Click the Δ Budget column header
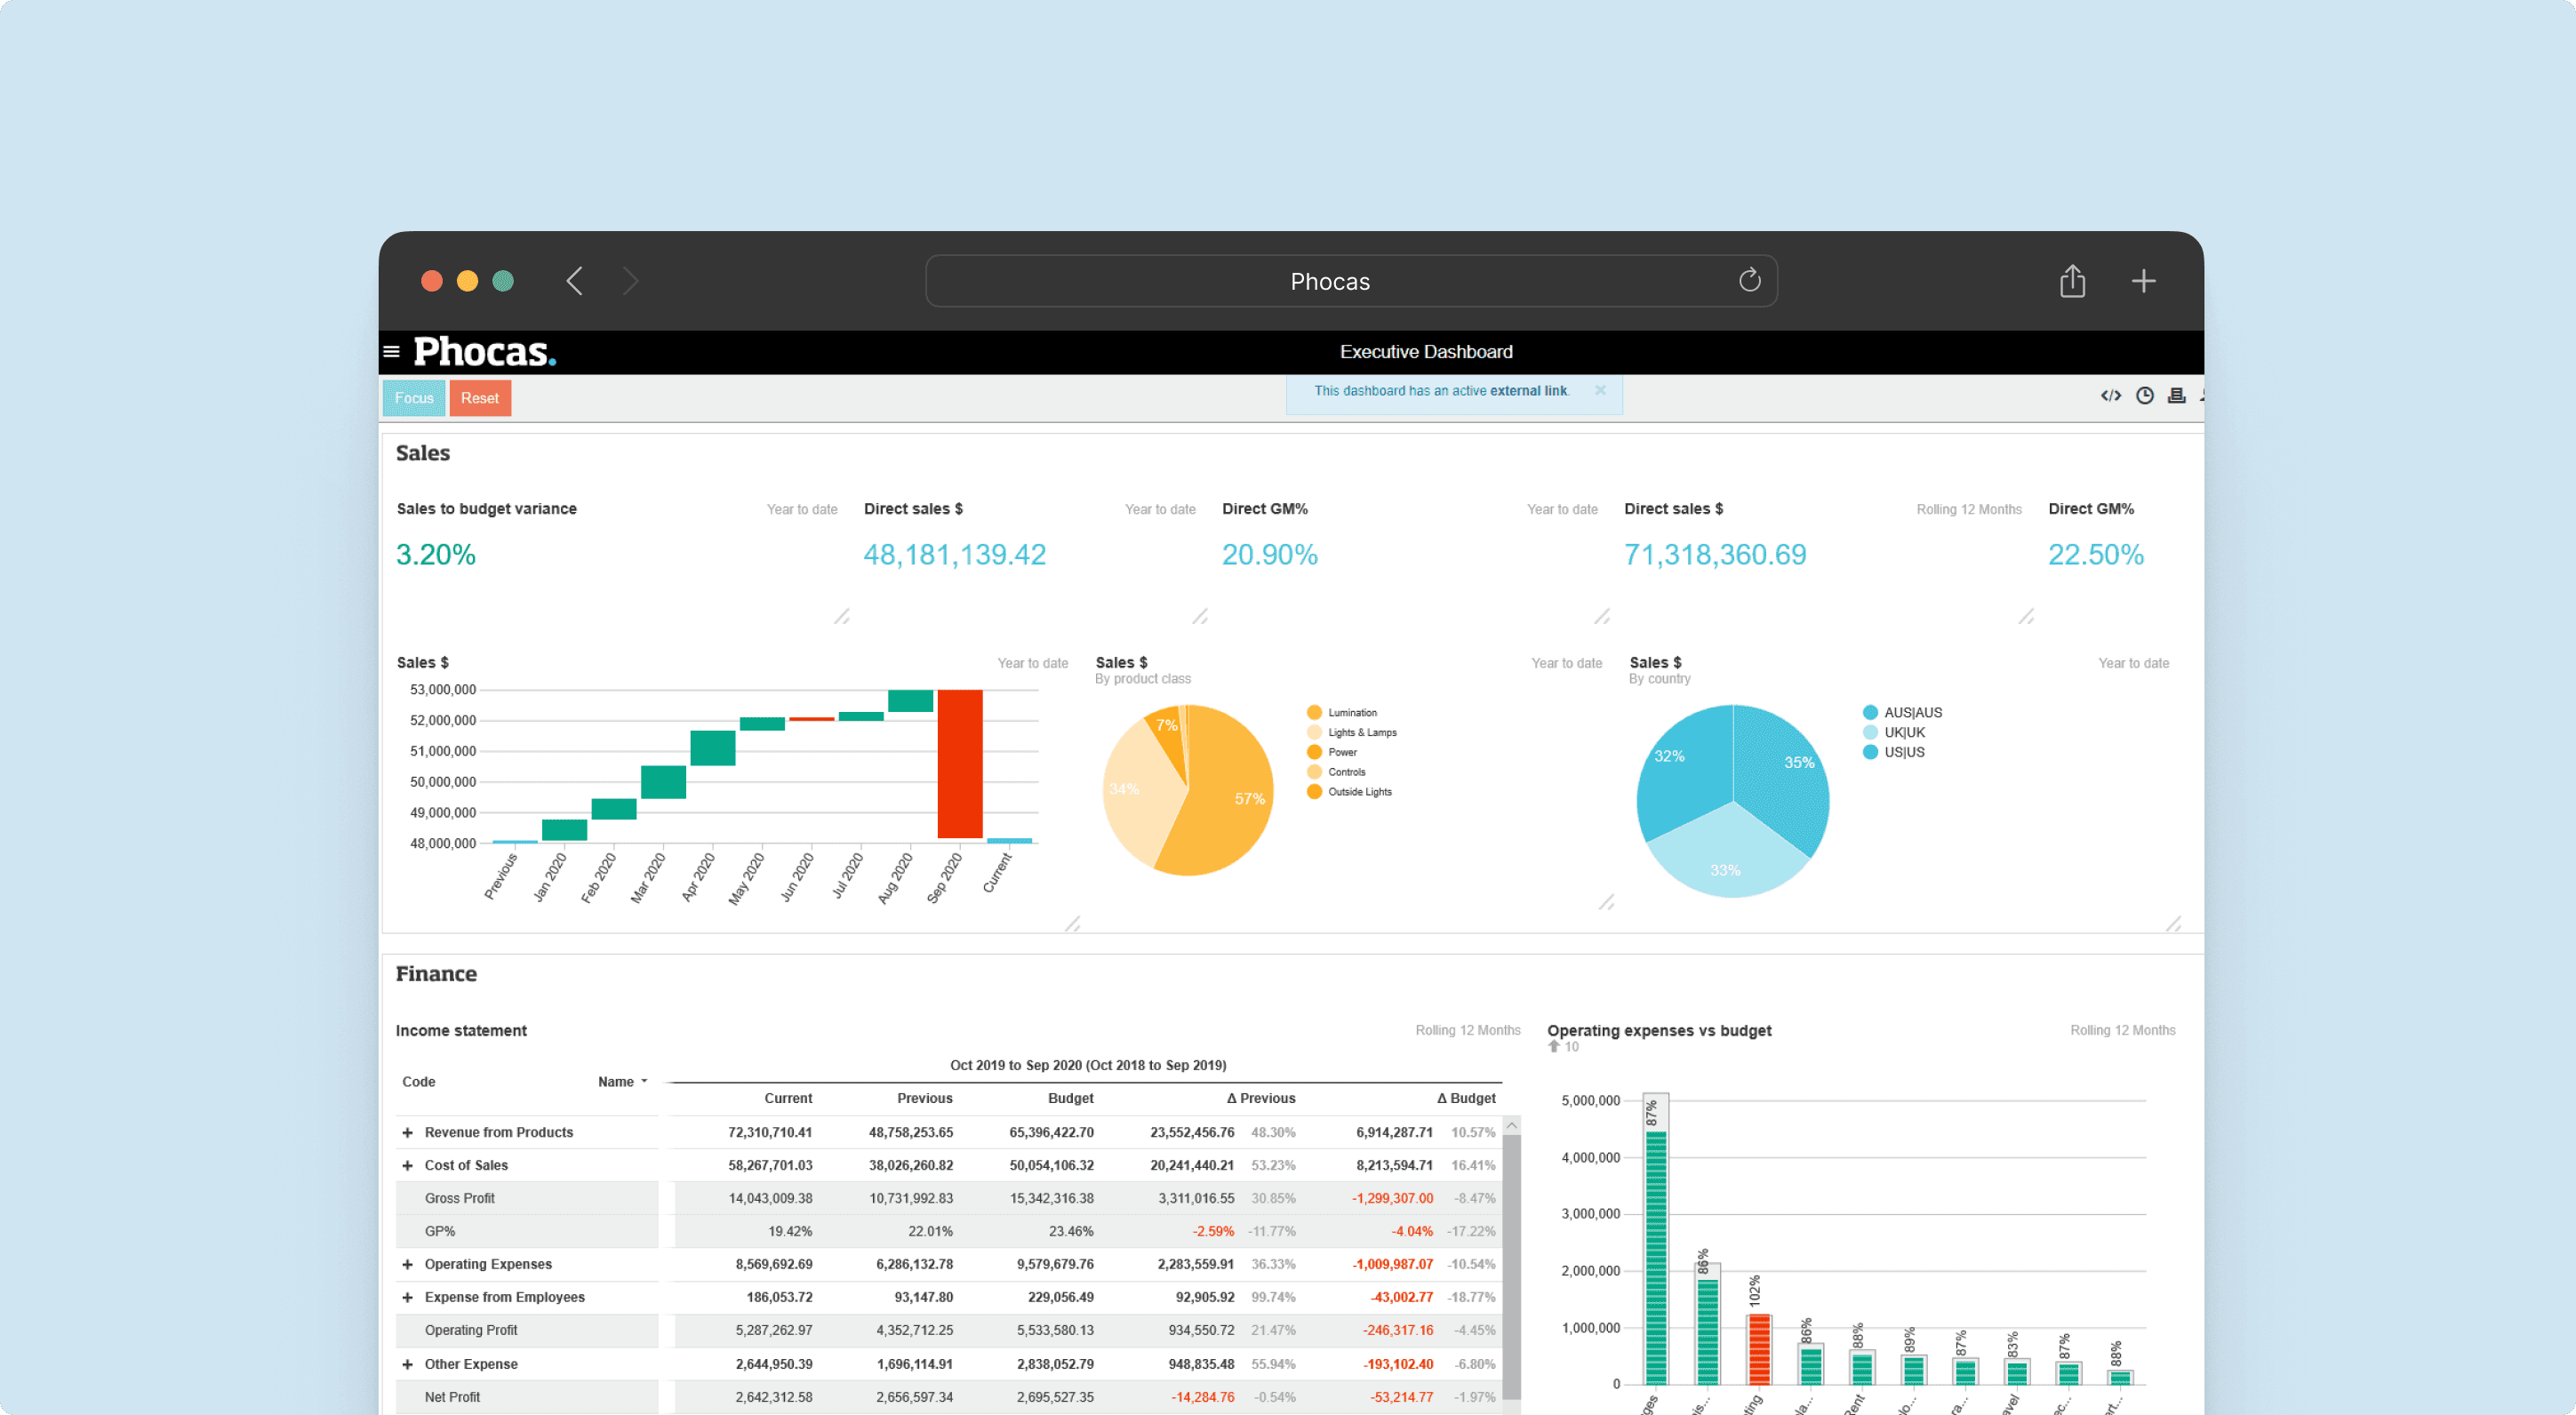The height and width of the screenshot is (1415, 2576). point(1466,1099)
